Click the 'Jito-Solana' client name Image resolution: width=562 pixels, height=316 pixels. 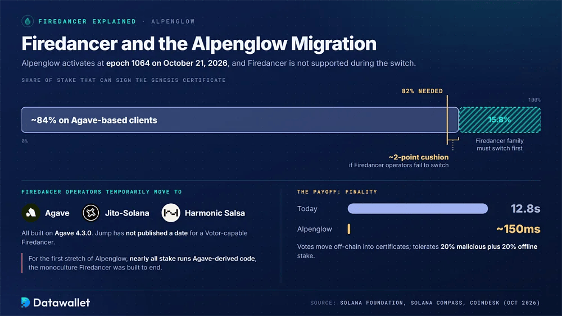coord(127,213)
